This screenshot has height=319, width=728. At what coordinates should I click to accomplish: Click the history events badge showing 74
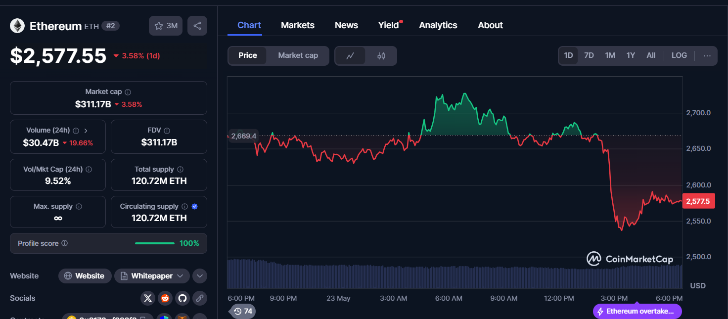(x=243, y=311)
